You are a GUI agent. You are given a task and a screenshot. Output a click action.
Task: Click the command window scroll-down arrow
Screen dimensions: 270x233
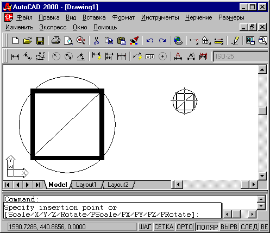(x=261, y=206)
